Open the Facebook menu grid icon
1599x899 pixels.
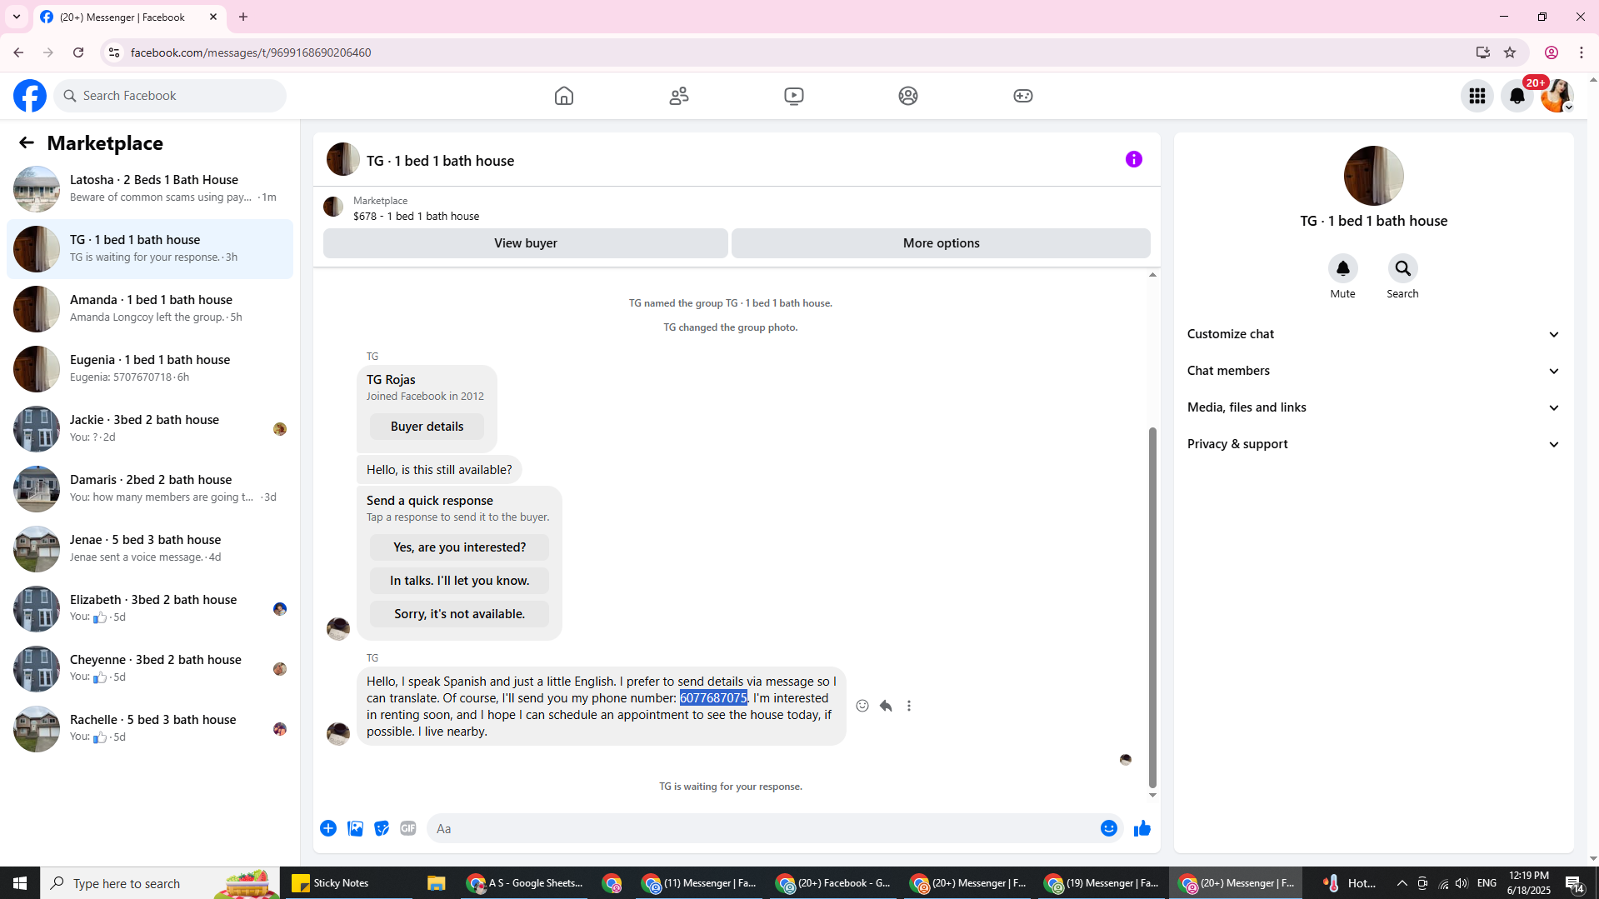1477,96
